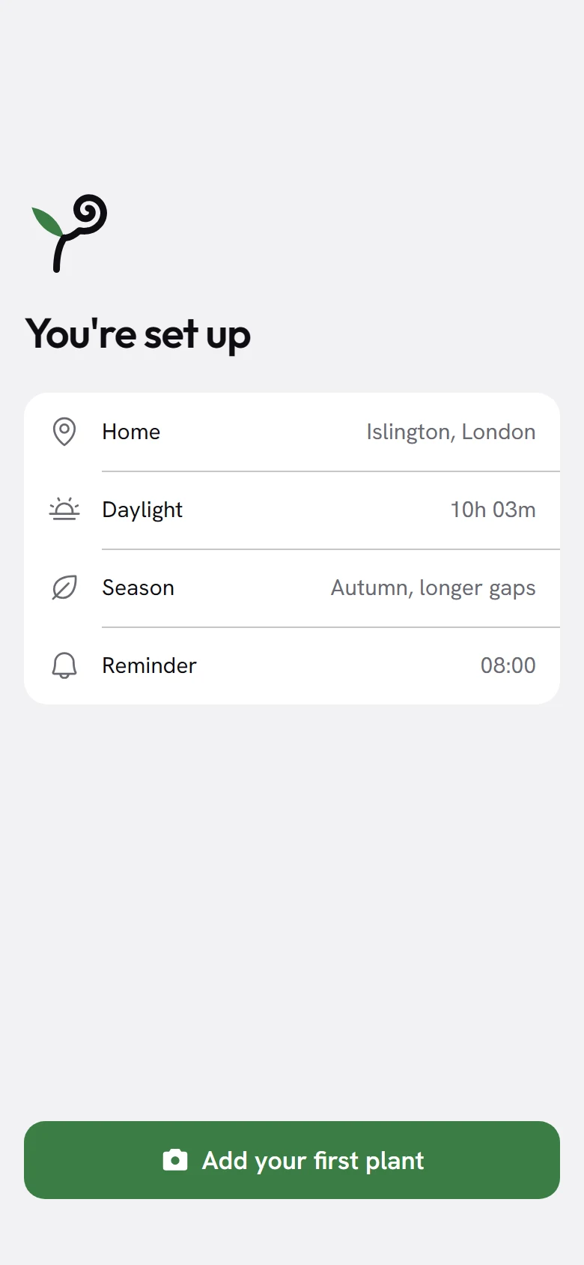
Task: Select the Daylight row label
Action: [142, 510]
